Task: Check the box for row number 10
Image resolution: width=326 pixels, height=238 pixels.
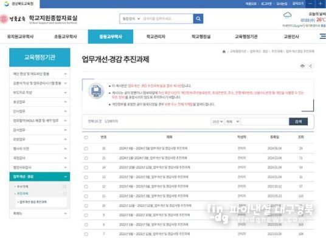Action: click(86, 206)
